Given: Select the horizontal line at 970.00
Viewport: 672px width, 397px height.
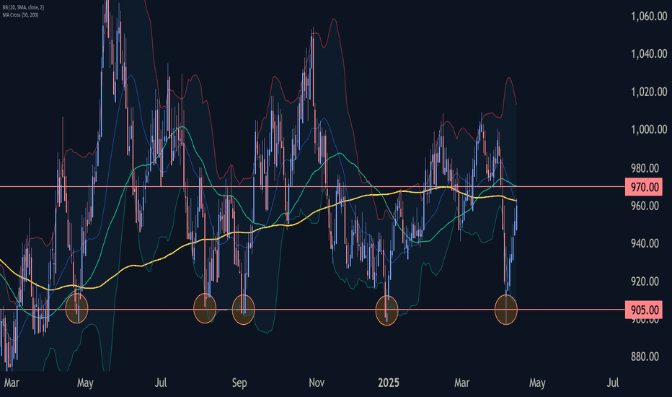Looking at the screenshot, I should point(312,187).
